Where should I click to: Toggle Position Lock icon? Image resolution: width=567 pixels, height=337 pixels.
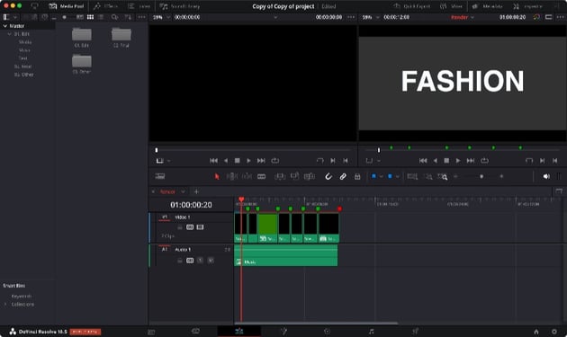coord(357,176)
